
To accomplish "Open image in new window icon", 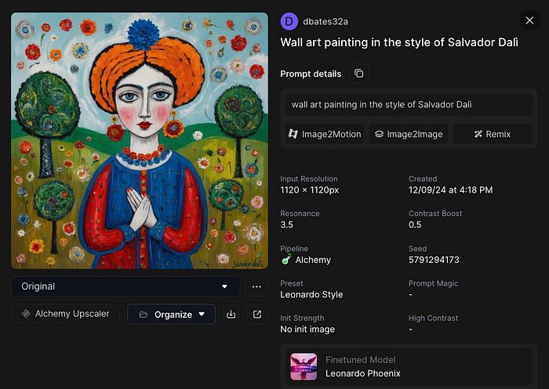I will coord(257,314).
